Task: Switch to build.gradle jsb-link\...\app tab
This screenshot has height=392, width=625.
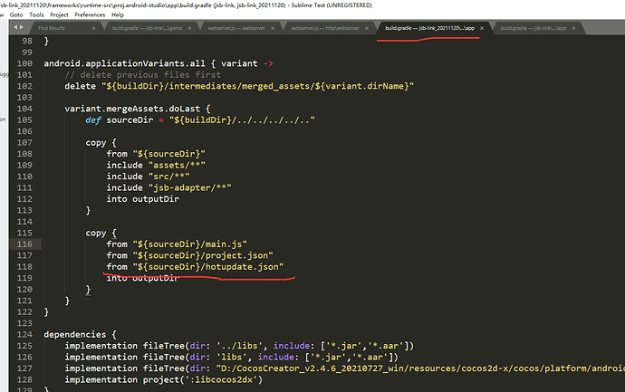Action: click(x=533, y=28)
